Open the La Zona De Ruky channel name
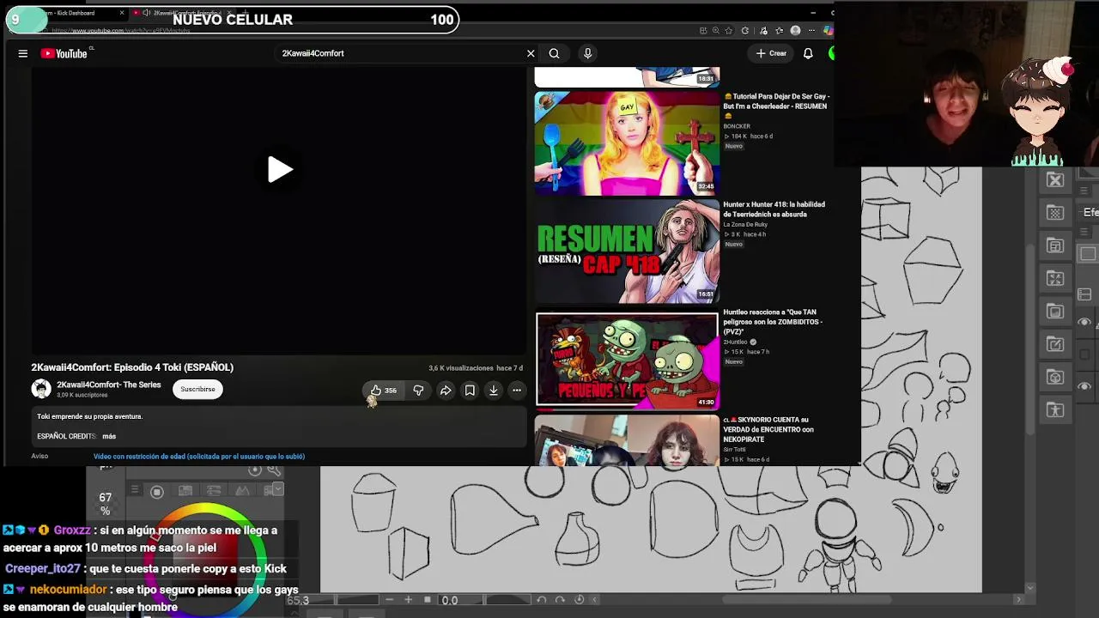 [745, 225]
